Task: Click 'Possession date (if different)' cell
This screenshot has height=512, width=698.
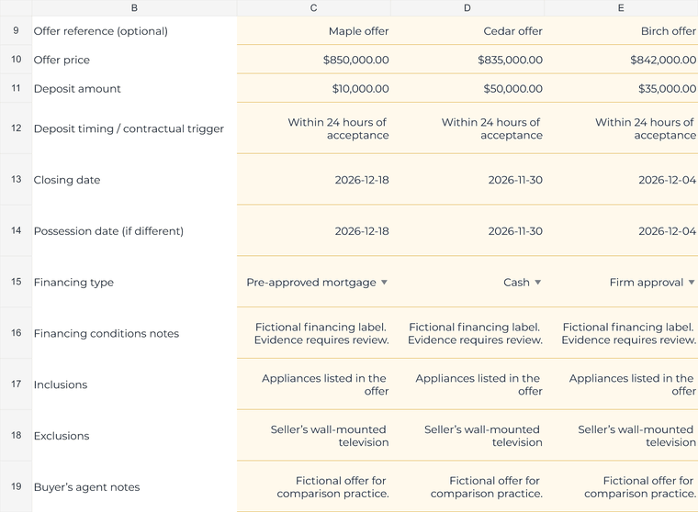Action: click(x=134, y=231)
